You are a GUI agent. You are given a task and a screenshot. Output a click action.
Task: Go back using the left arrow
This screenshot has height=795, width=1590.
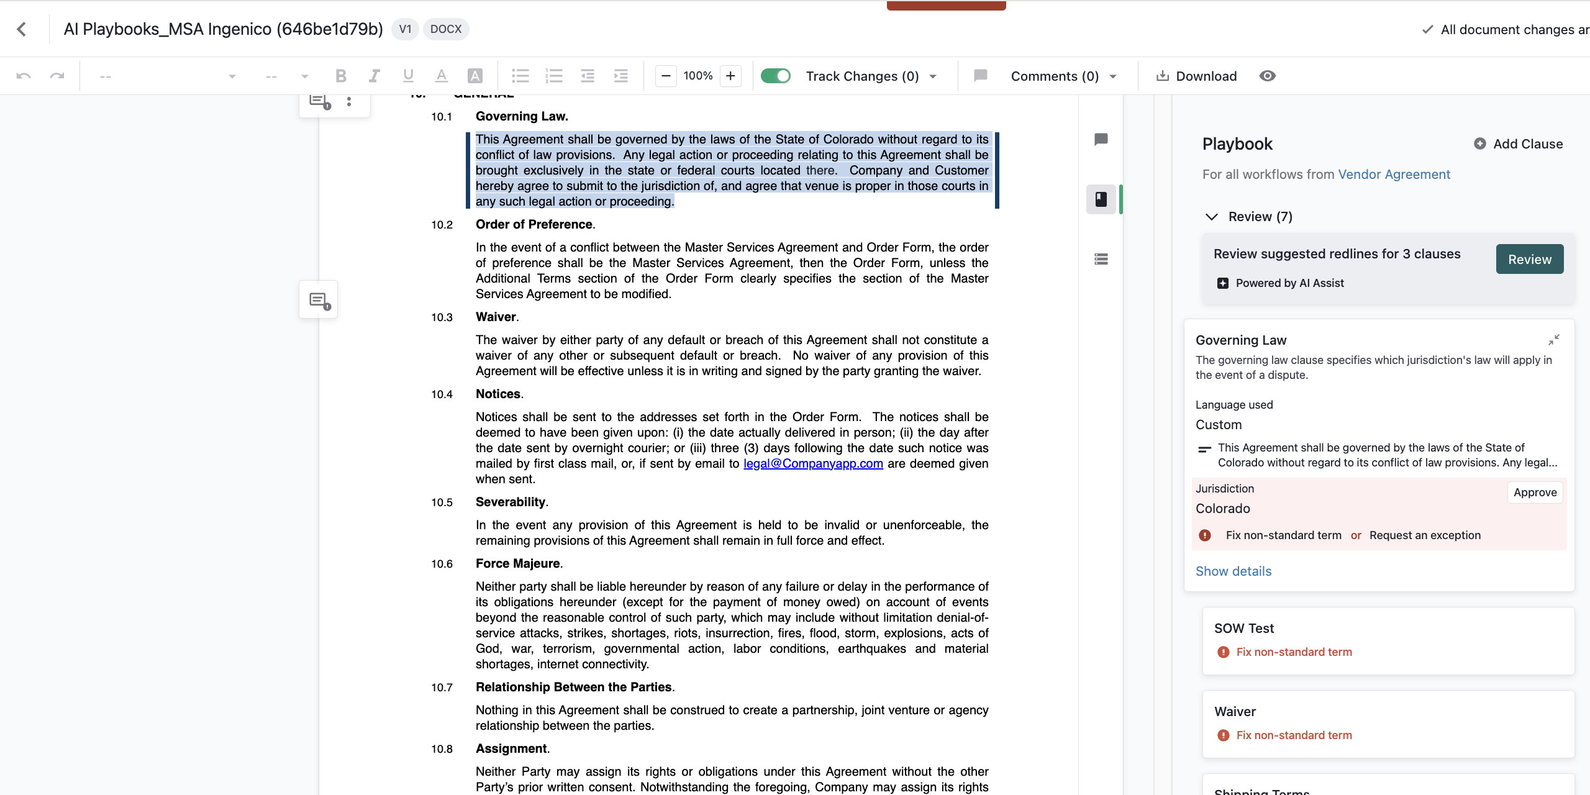[x=22, y=29]
